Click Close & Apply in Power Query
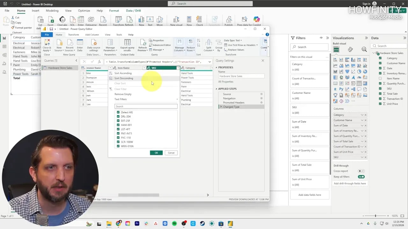 tap(47, 45)
